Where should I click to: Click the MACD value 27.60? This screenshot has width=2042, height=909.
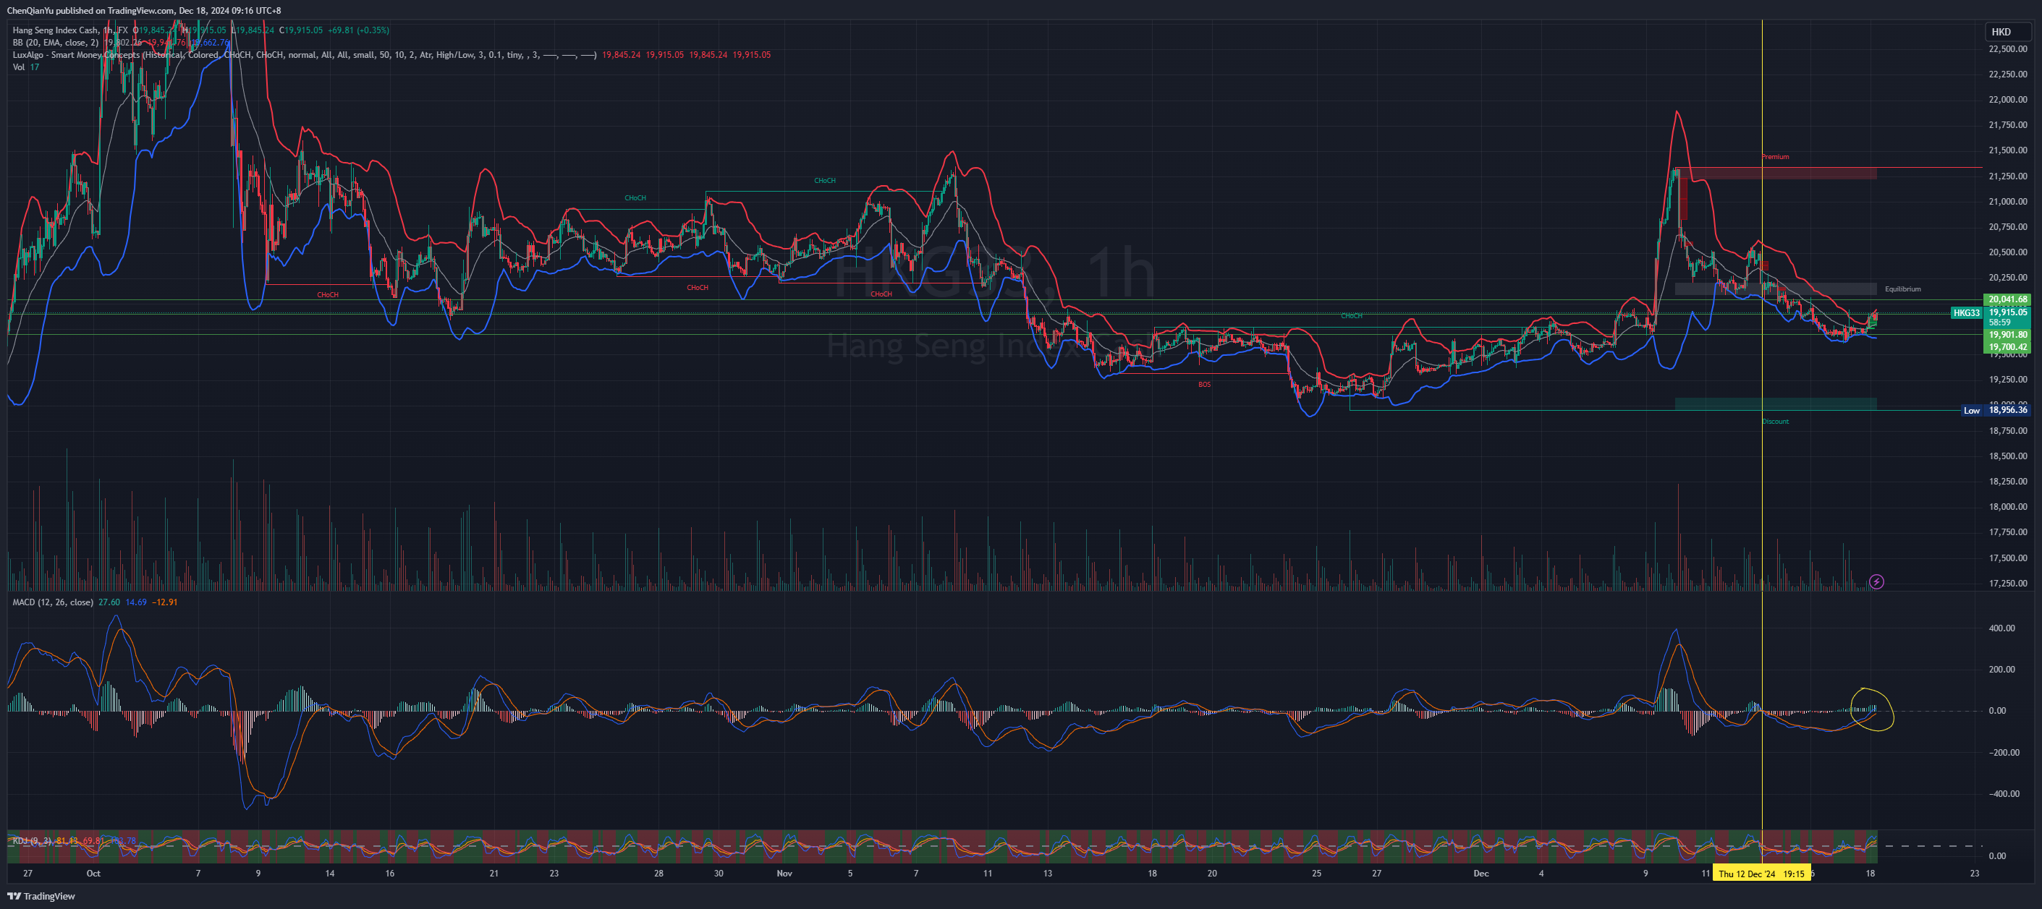(x=109, y=602)
